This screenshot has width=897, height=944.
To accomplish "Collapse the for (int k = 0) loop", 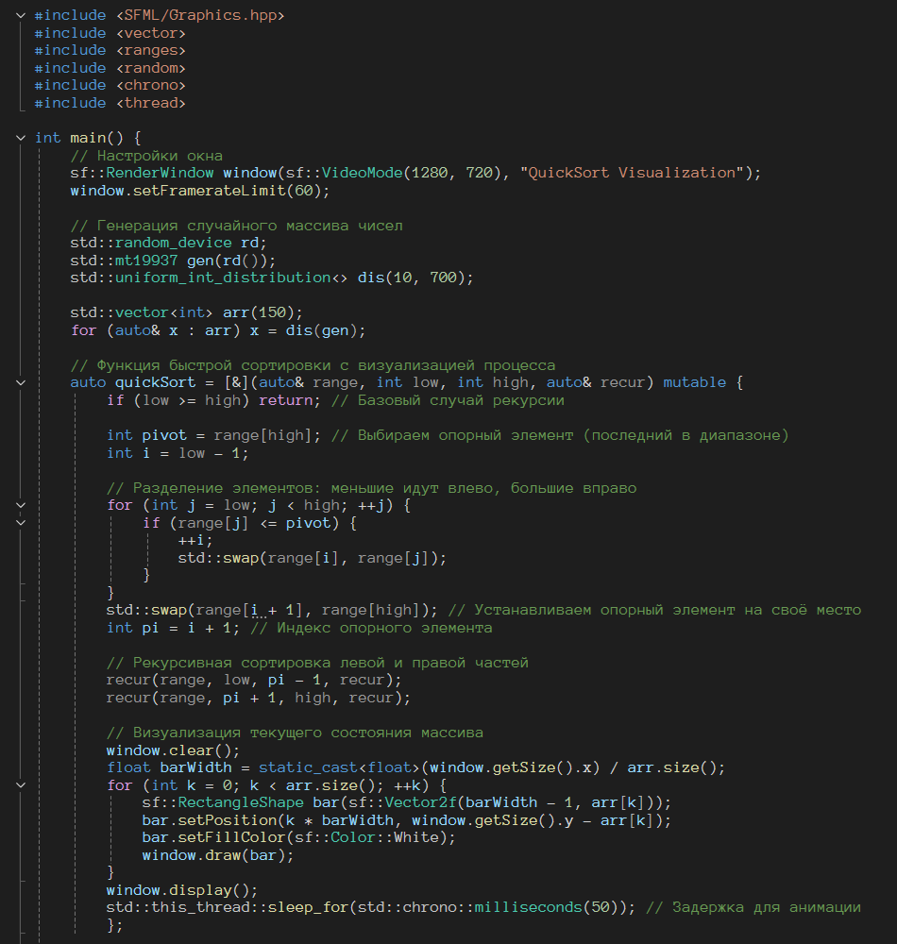I will click(21, 785).
